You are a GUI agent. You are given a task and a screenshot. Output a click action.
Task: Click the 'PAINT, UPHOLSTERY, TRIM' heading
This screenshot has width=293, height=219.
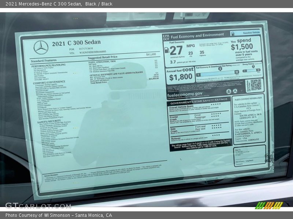pos(102,62)
